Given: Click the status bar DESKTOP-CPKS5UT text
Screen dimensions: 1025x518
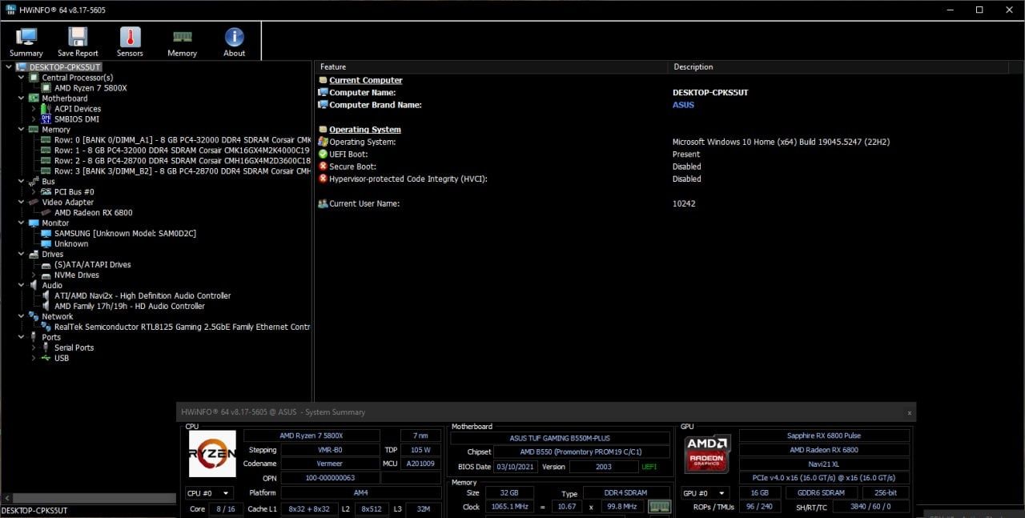Looking at the screenshot, I should tap(34, 511).
